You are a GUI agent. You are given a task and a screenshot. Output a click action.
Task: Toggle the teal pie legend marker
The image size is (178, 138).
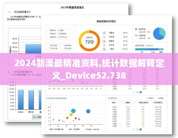(x=136, y=36)
